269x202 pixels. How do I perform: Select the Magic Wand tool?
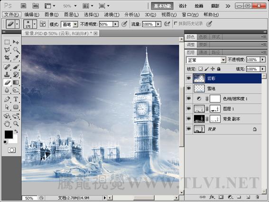16,50
